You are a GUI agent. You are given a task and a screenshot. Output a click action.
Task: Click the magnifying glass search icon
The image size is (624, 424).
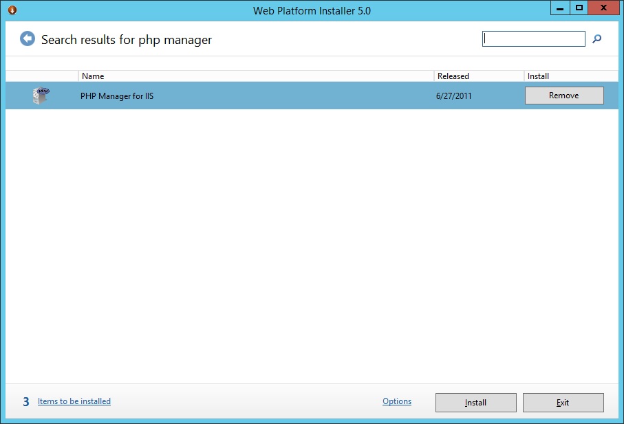[596, 39]
